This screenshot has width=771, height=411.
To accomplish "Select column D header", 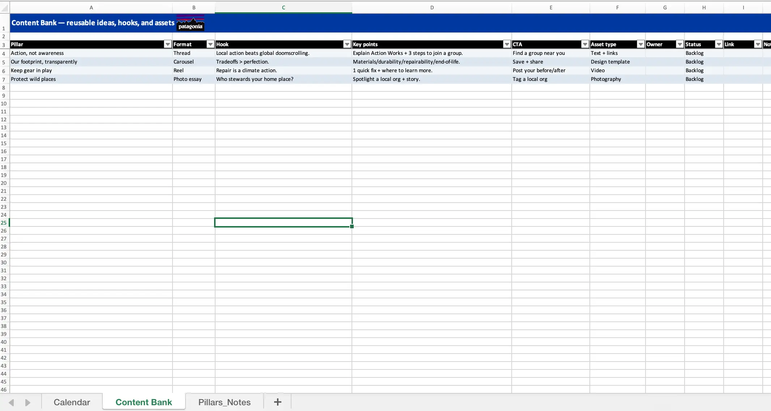I will click(432, 8).
